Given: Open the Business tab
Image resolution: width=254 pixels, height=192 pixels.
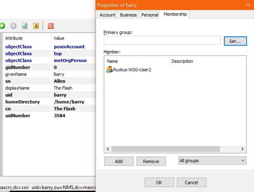Looking at the screenshot, I should [128, 15].
